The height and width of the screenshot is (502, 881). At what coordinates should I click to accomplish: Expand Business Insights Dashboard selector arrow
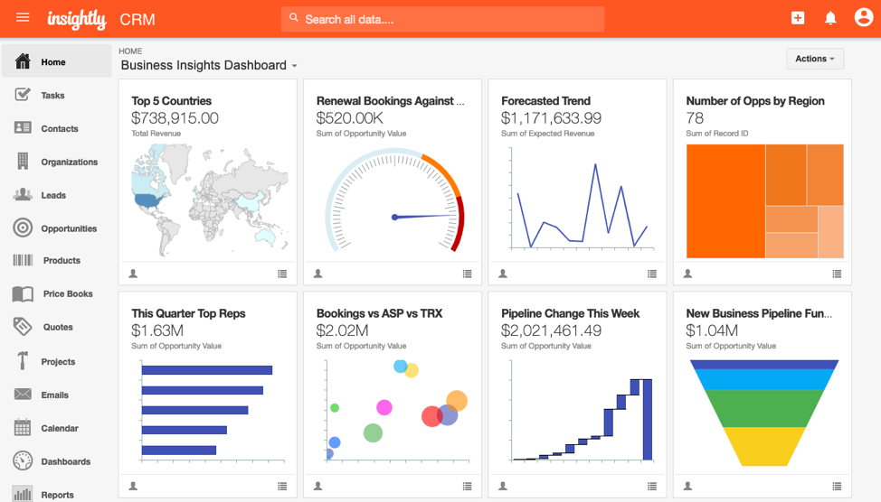pos(294,66)
